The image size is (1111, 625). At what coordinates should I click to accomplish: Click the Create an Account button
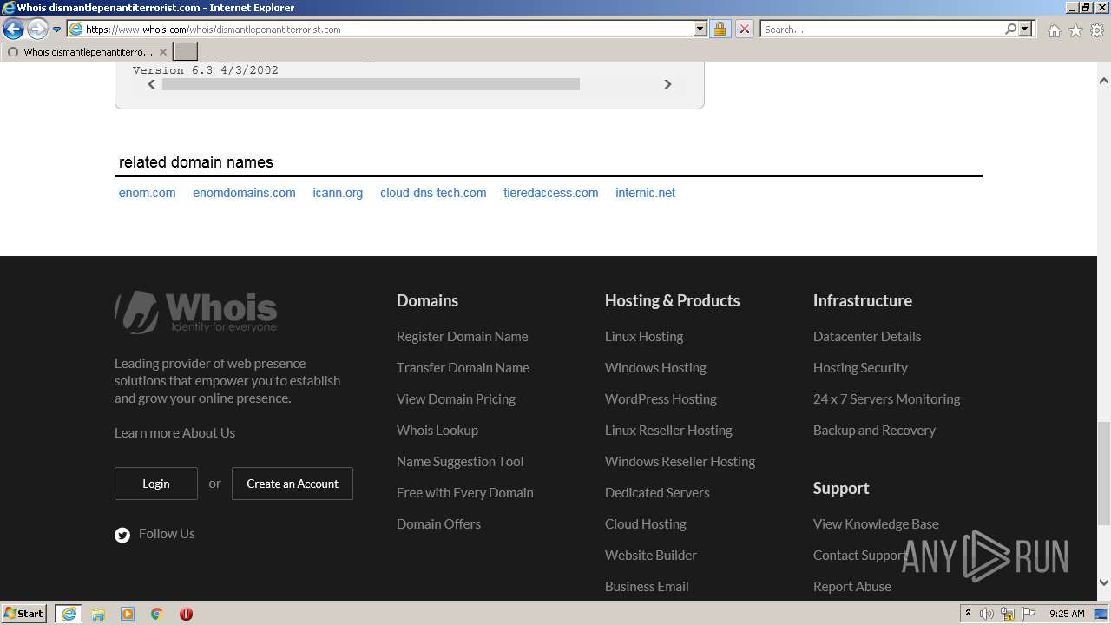pyautogui.click(x=293, y=484)
